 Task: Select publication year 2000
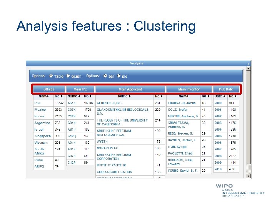coord(218,103)
